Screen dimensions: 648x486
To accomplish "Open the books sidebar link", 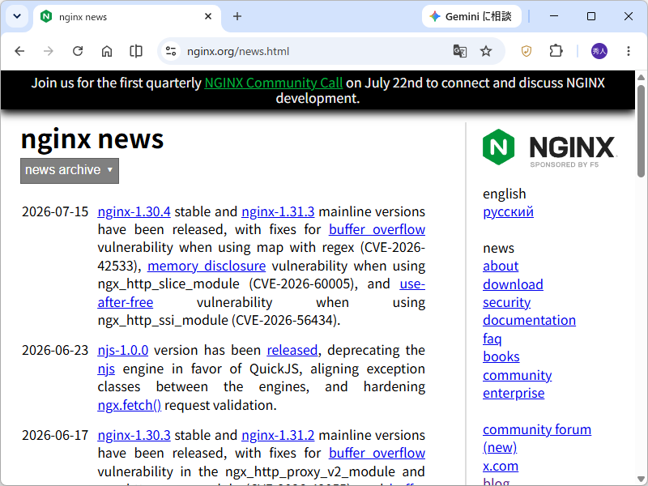I will tap(501, 356).
